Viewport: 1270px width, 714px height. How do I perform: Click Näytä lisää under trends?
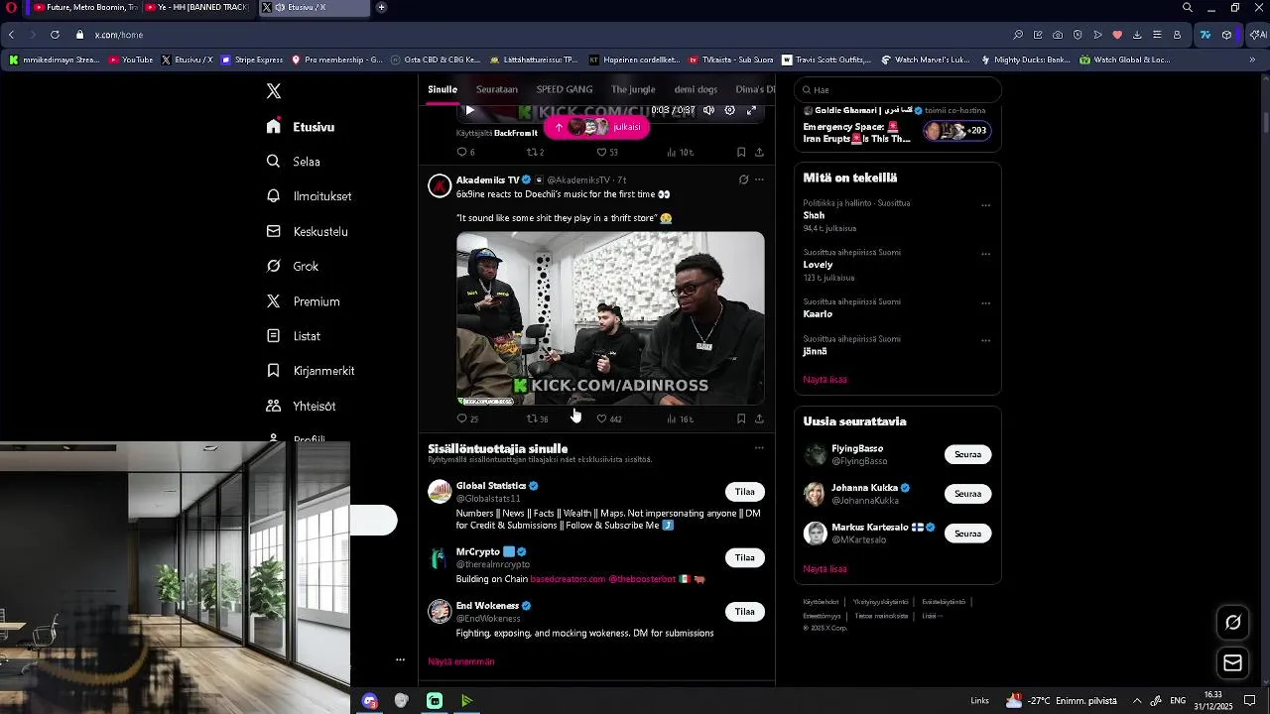[825, 380]
